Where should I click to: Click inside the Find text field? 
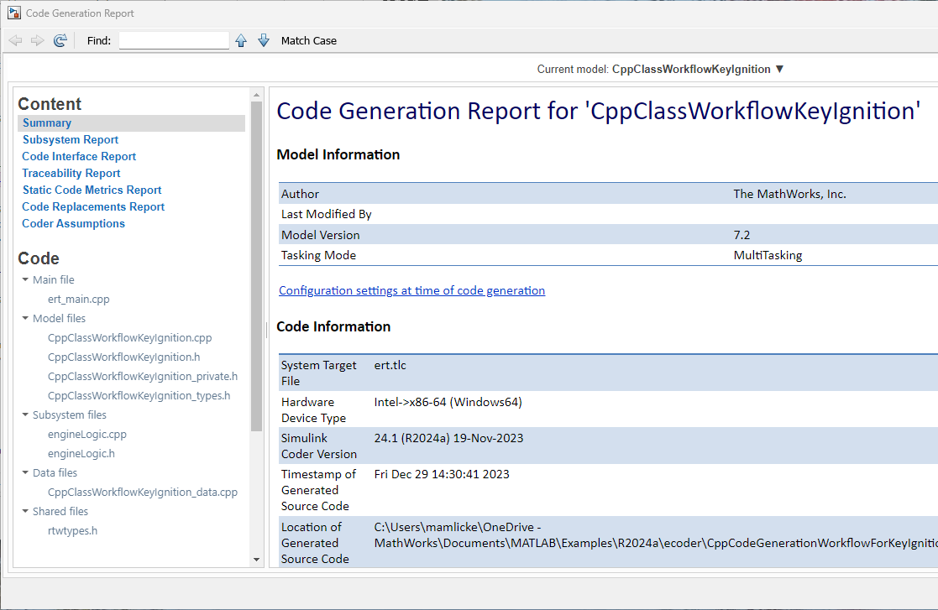(x=174, y=40)
